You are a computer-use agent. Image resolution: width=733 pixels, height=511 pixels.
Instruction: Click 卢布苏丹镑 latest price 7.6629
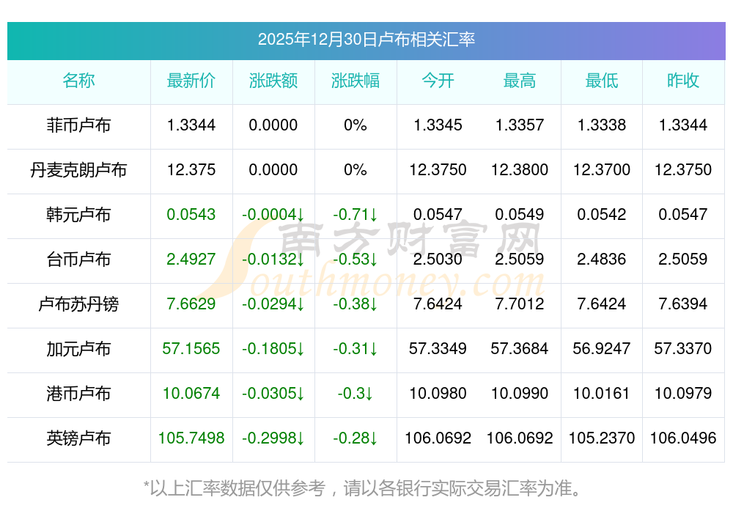point(191,304)
